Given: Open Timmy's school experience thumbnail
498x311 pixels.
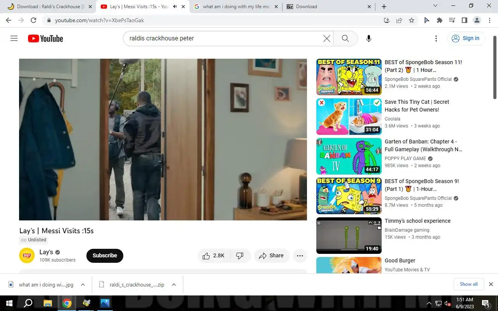Looking at the screenshot, I should click(349, 236).
